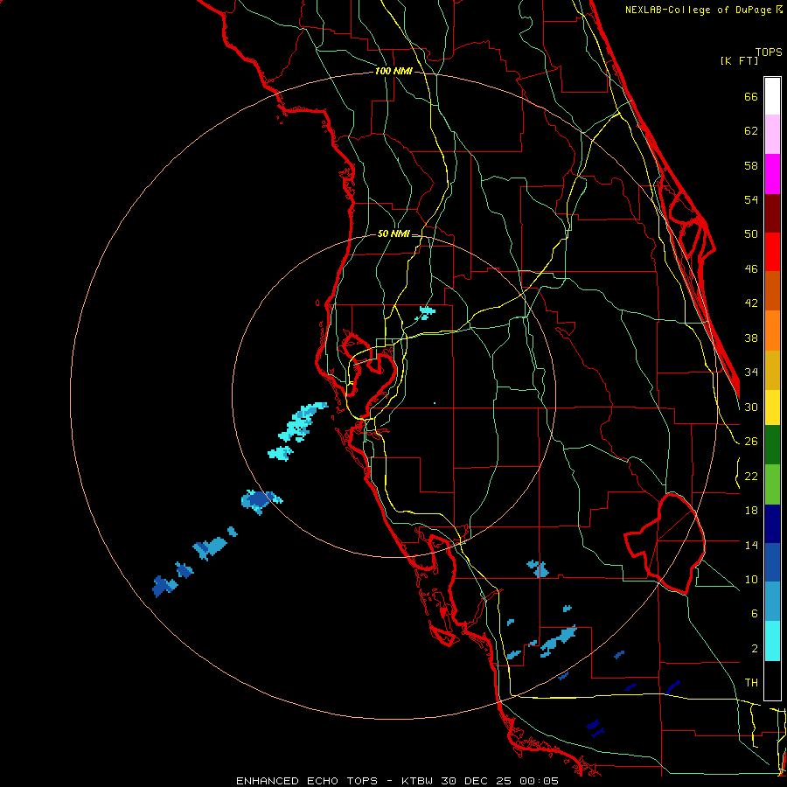The height and width of the screenshot is (787, 787).
Task: Click the legend value '10'
Action: [751, 579]
